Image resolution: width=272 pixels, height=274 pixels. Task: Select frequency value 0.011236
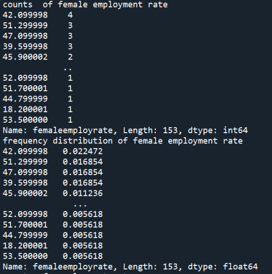83,193
